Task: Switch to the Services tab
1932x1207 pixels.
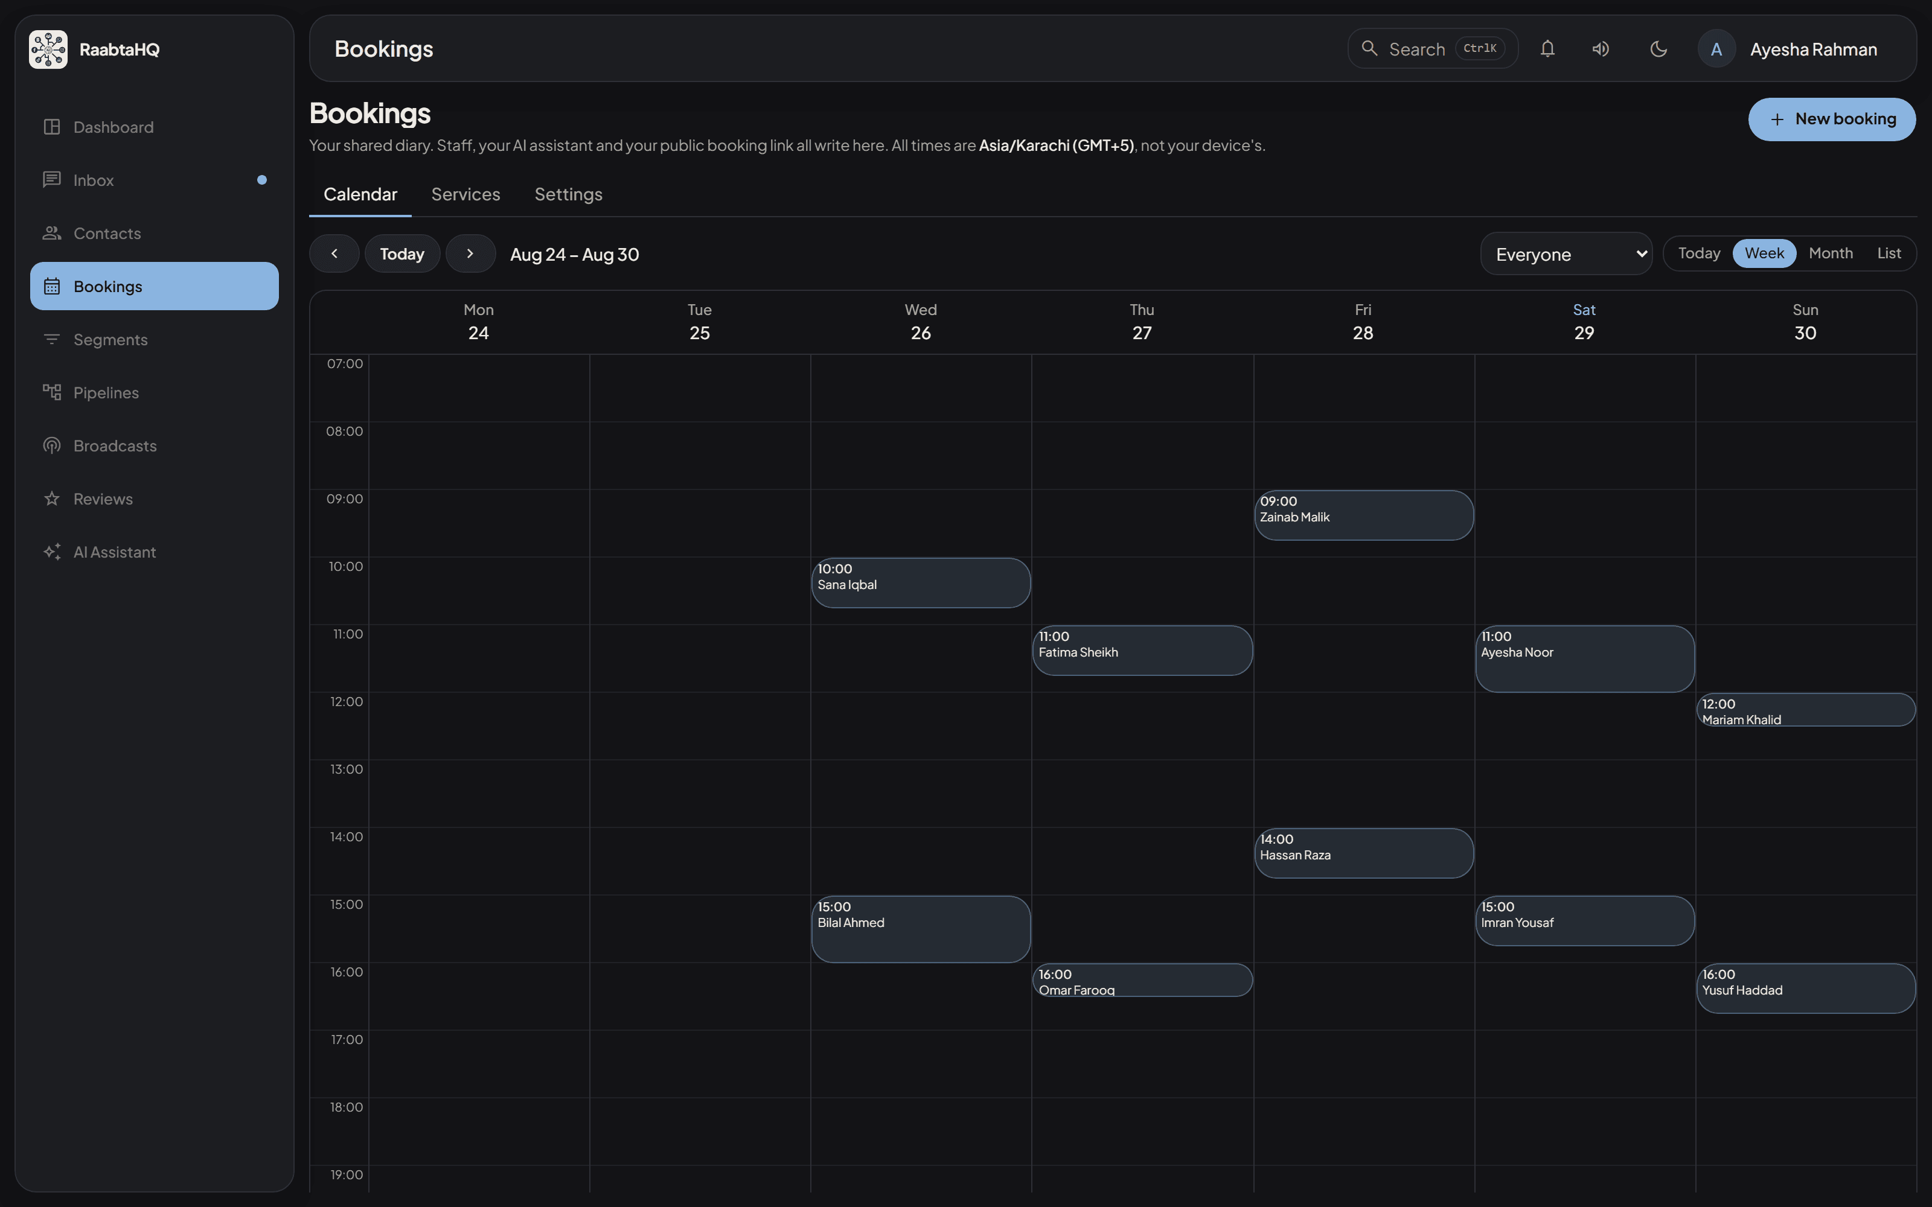Action: [465, 194]
